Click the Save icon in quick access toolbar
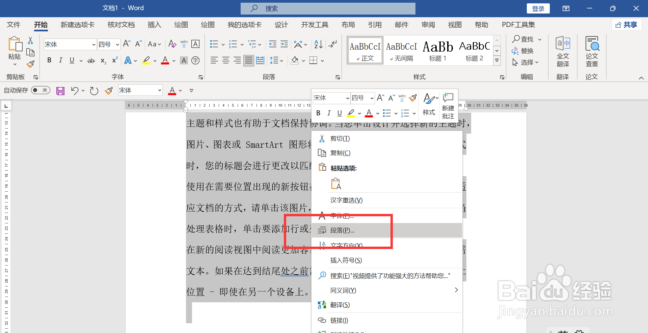The height and width of the screenshot is (333, 648). pyautogui.click(x=60, y=91)
